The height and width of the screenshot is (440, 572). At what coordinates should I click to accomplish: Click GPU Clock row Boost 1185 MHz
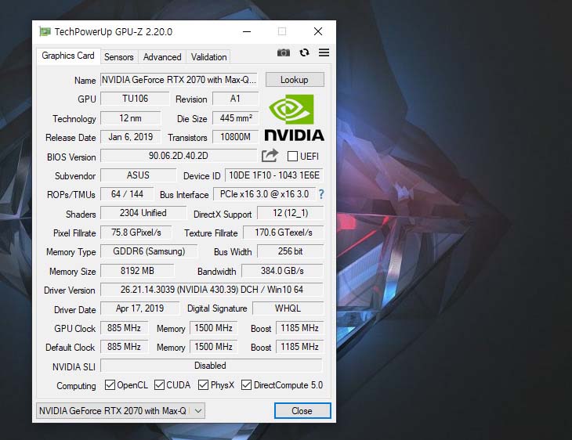point(299,328)
